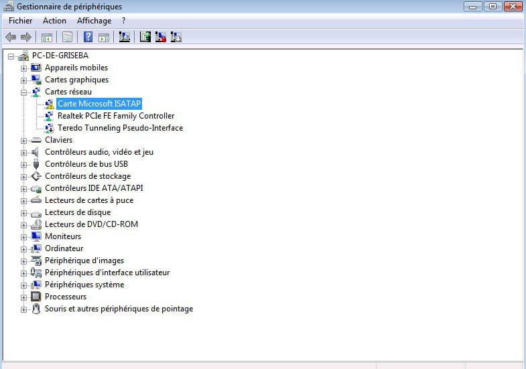Expand the Lecteurs de DVD/CD-ROM node

tap(23, 225)
